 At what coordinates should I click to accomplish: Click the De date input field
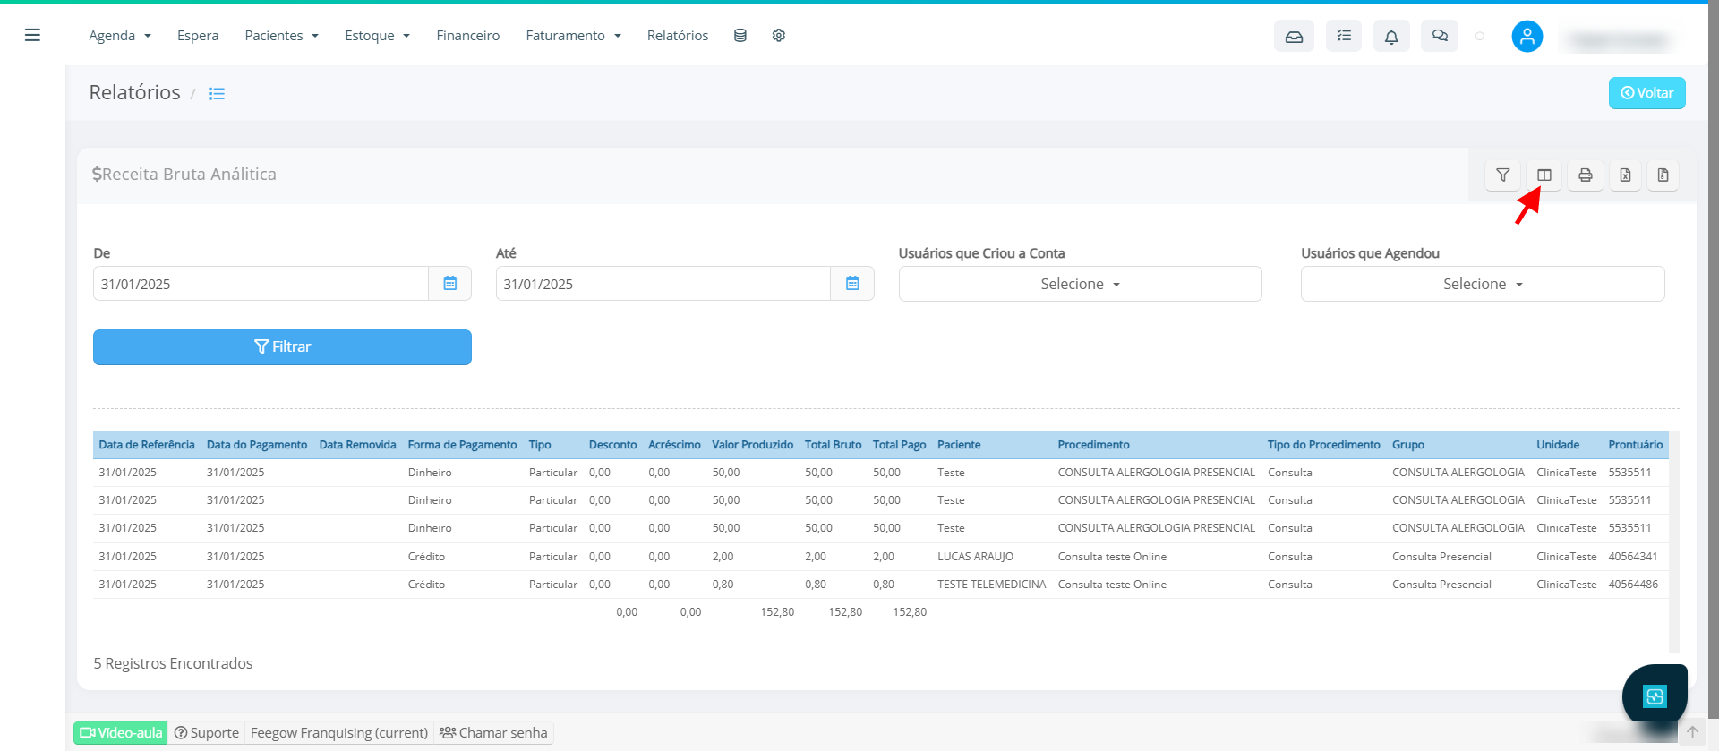pyautogui.click(x=261, y=284)
